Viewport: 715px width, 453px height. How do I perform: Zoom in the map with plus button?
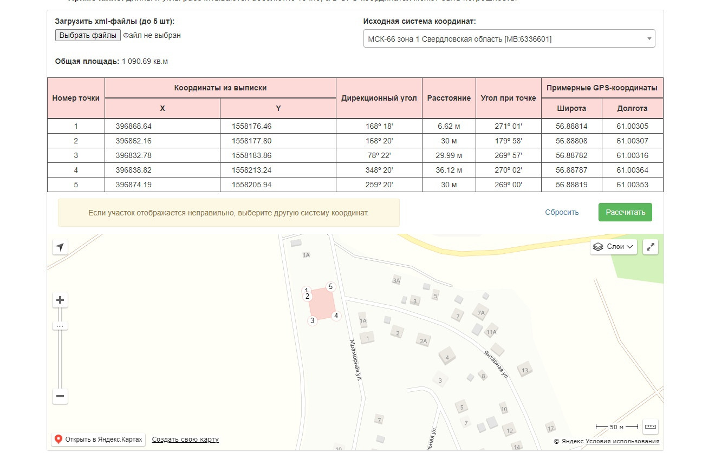click(x=60, y=300)
